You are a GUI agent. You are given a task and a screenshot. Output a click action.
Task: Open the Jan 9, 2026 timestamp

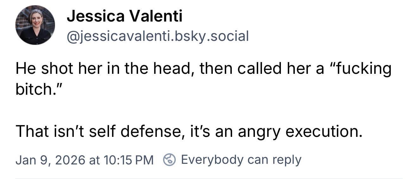click(84, 160)
